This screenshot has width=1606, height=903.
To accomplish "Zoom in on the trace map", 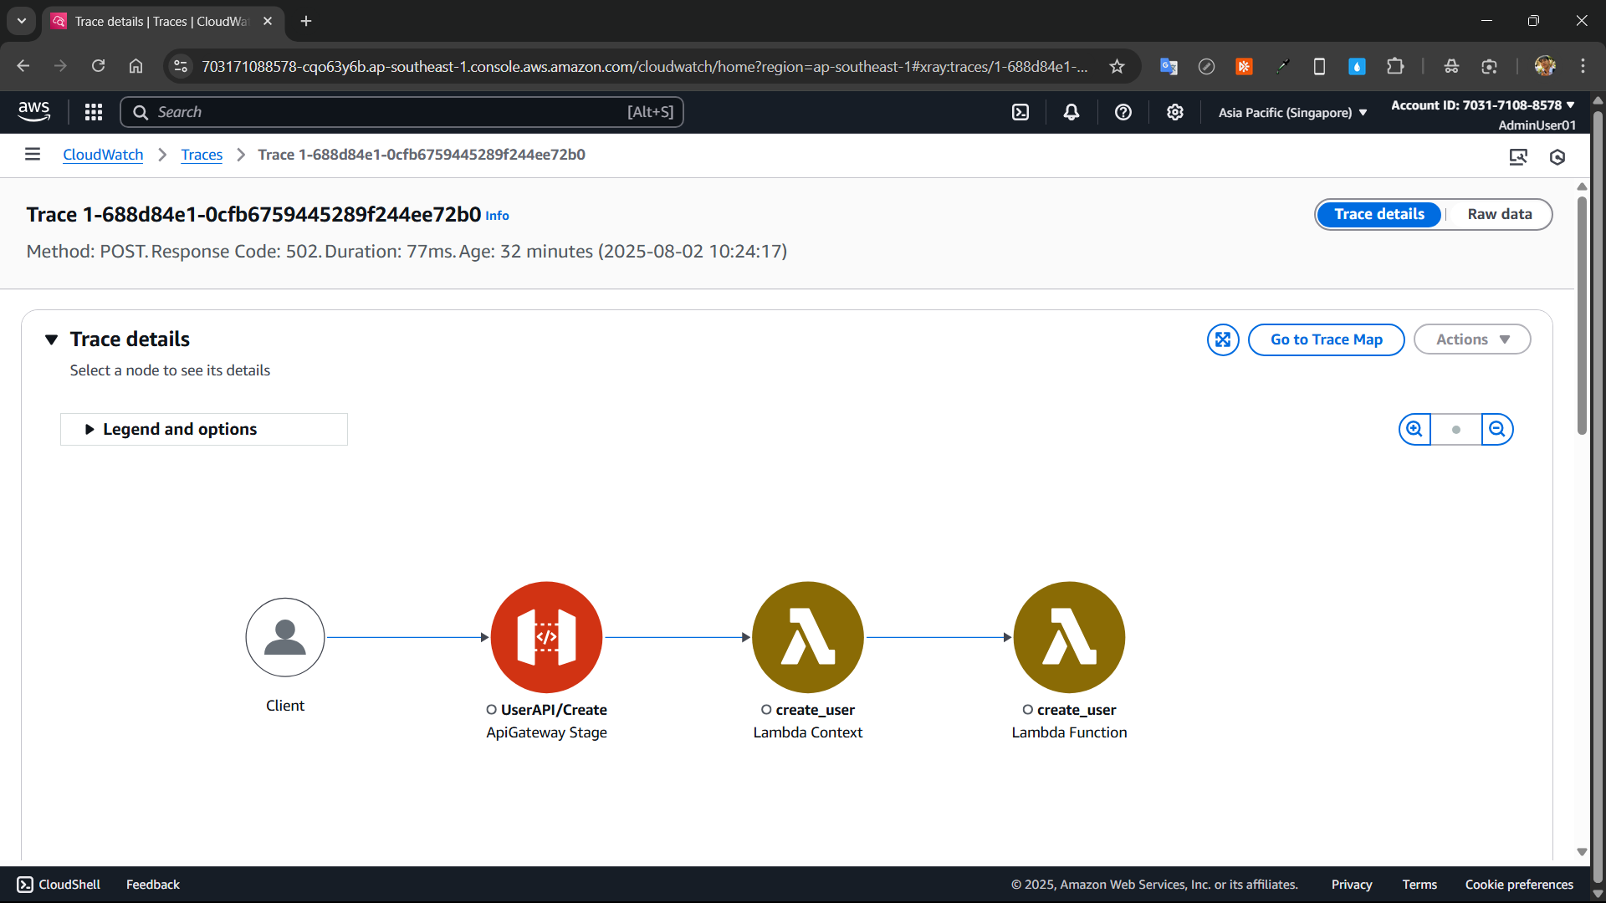I will (x=1414, y=429).
